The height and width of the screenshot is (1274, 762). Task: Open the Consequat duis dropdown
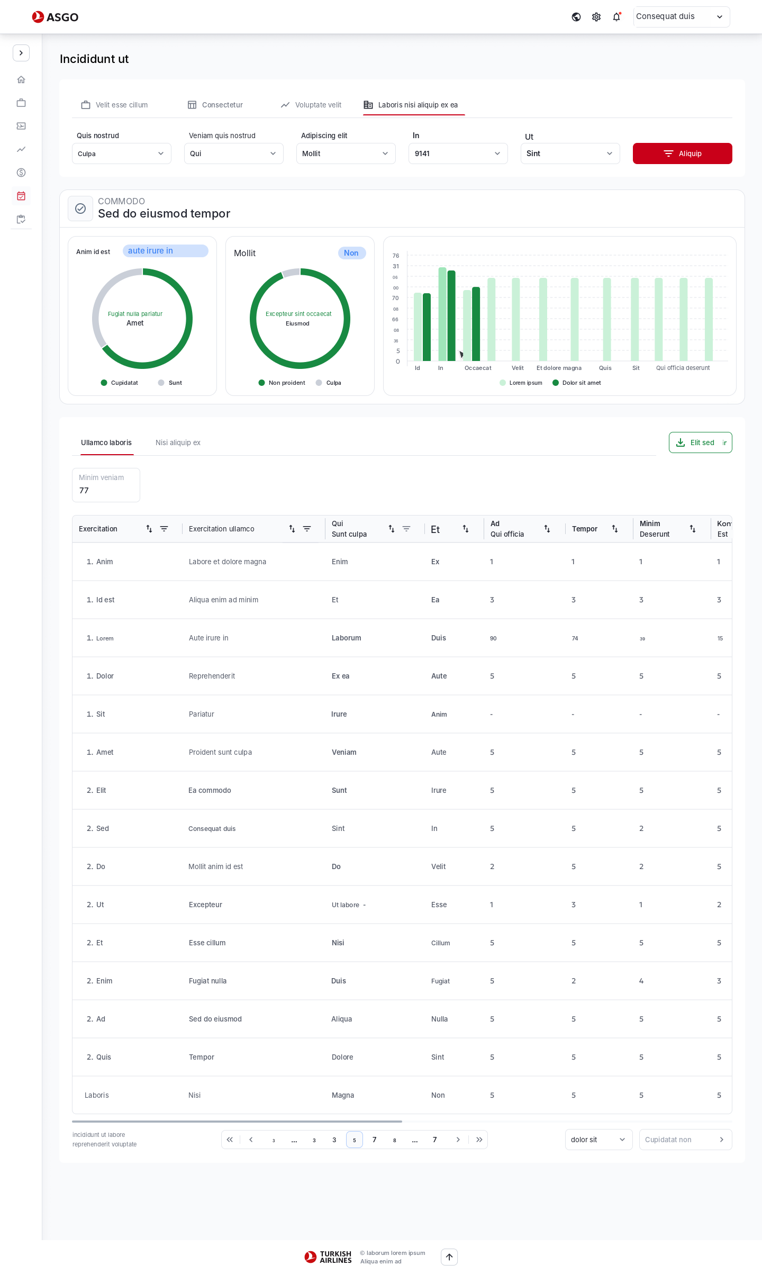click(682, 17)
